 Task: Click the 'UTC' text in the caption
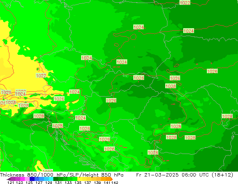(x=204, y=175)
